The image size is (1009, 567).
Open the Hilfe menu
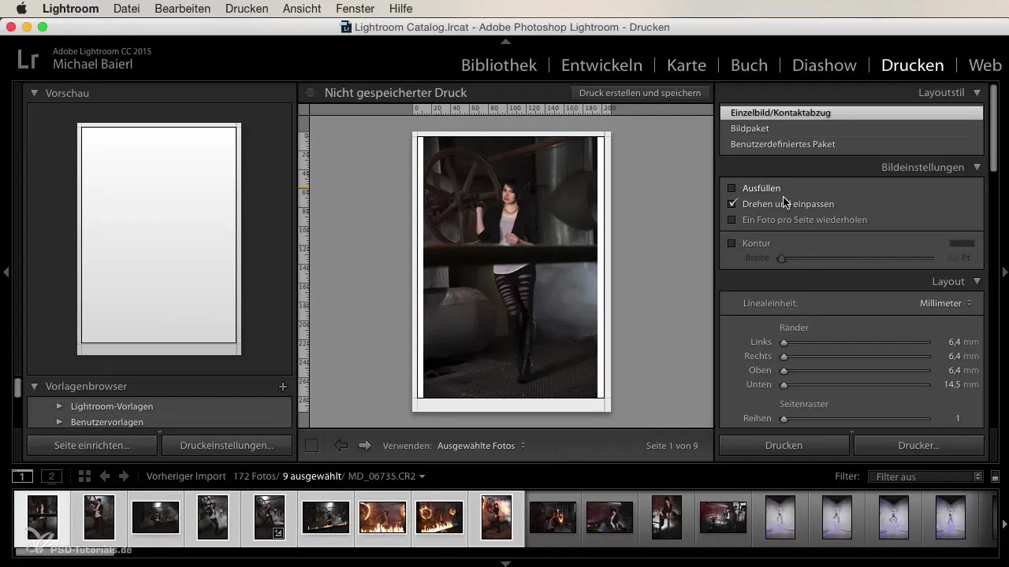click(401, 9)
